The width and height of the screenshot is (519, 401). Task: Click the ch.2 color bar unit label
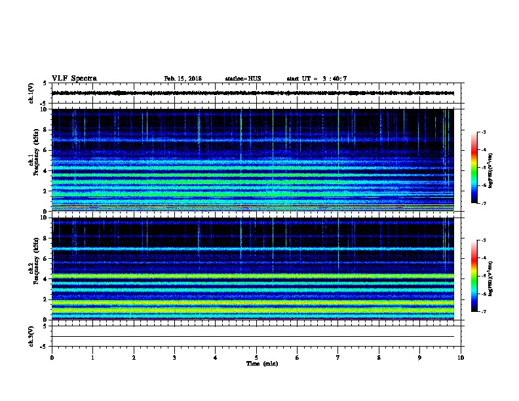(490, 278)
